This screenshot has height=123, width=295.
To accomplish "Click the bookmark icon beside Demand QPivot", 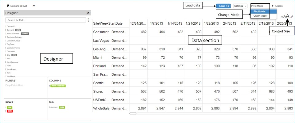I will tap(8, 6).
